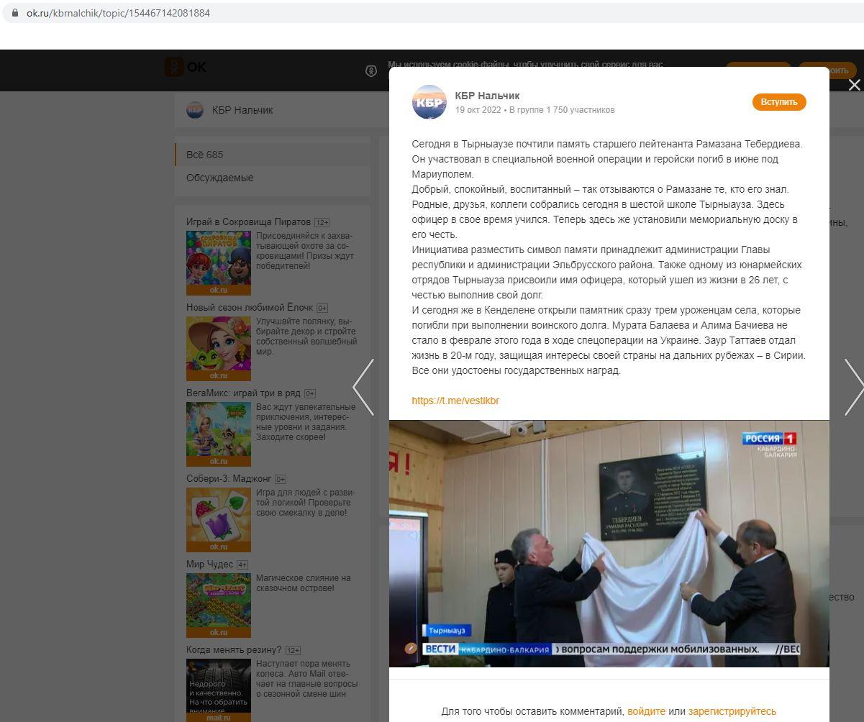Select the Всё 685 tab
Viewport: 864px width, 722px height.
click(273, 155)
